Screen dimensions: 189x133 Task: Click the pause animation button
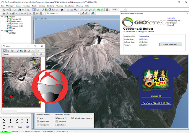(34, 13)
